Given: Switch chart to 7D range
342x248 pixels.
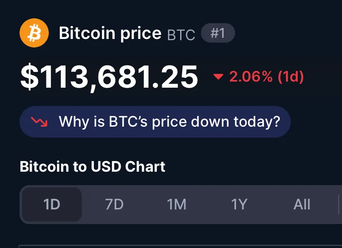Looking at the screenshot, I should coord(114,205).
